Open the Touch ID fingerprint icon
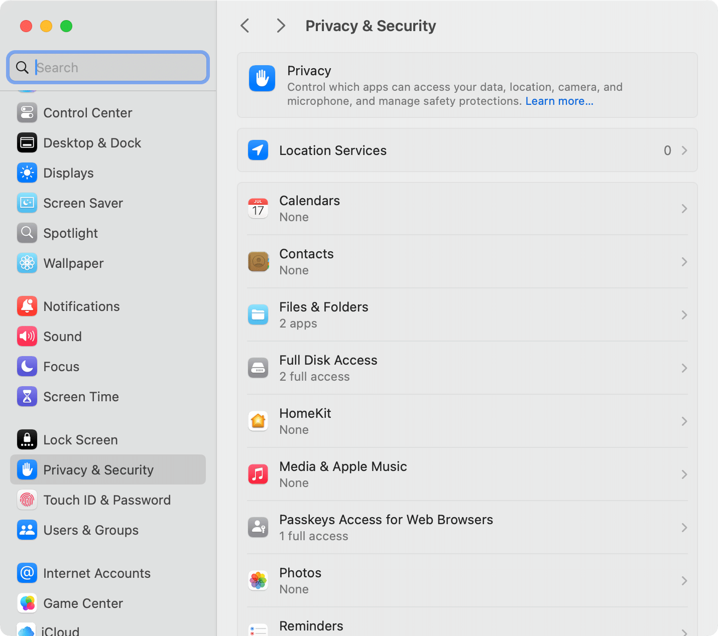Screen dimensions: 718x636 (27, 500)
